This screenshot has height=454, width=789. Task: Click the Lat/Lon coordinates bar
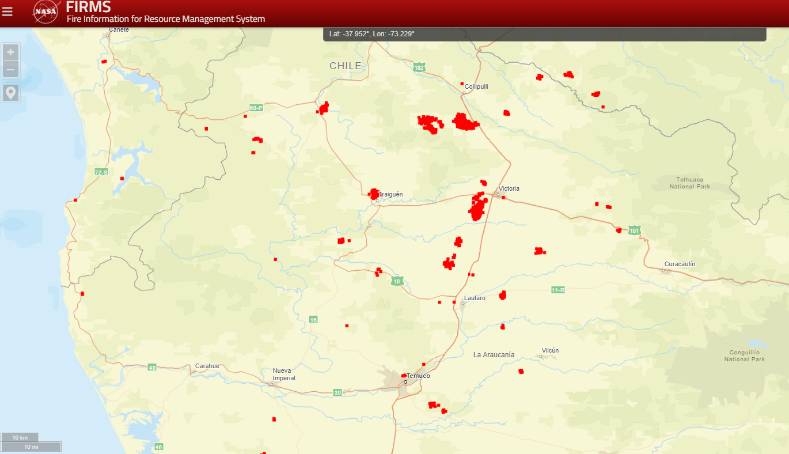(544, 34)
